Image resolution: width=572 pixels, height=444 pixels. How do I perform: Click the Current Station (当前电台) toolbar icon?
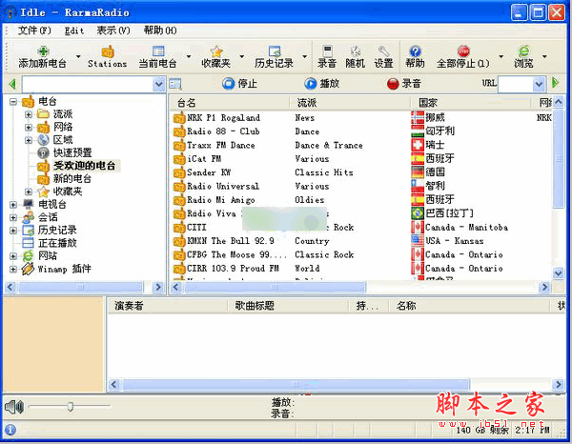coord(158,51)
